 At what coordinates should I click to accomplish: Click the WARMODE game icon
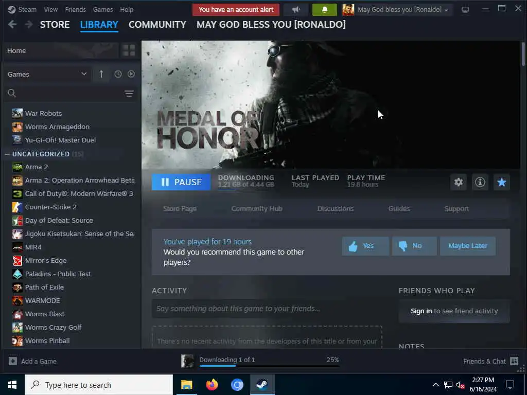tap(17, 300)
